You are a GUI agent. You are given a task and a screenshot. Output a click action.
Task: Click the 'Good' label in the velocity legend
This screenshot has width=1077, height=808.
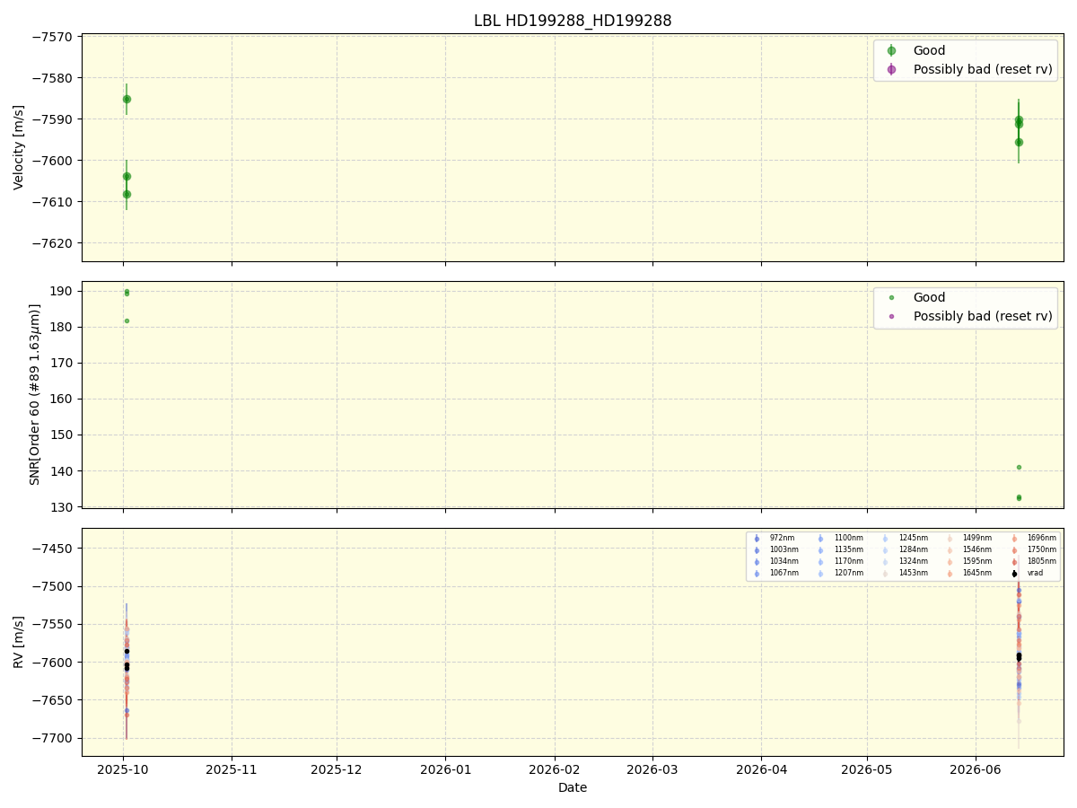point(929,51)
